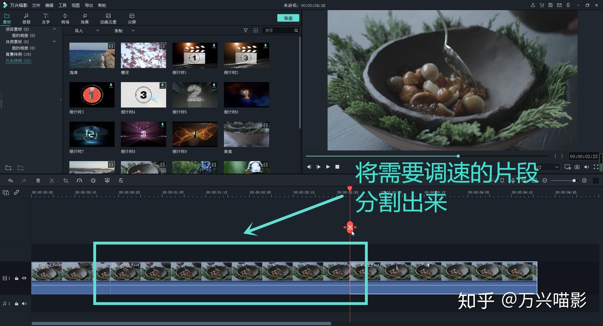Expand the 导入 import dropdown

pyautogui.click(x=87, y=31)
